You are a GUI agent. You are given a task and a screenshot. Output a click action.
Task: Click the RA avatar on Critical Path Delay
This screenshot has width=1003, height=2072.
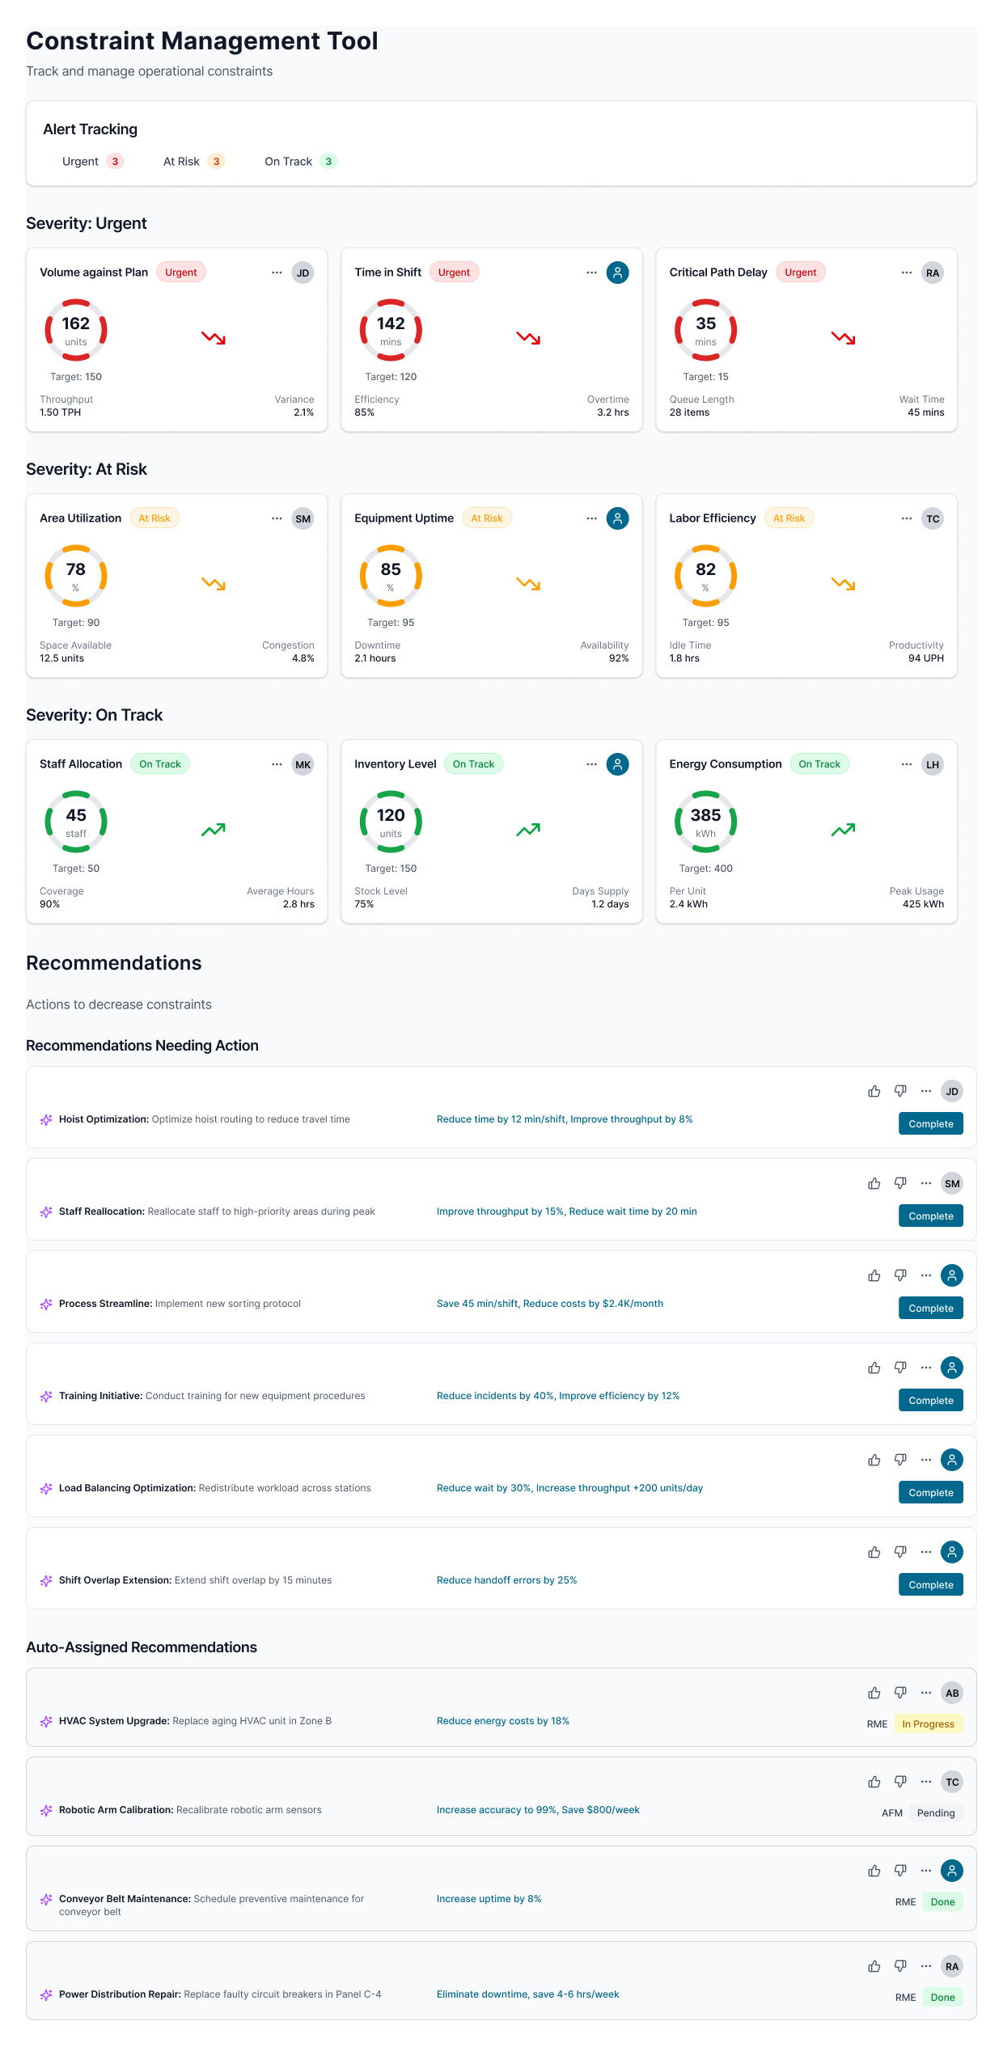[x=933, y=273]
